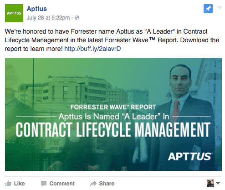
Task: Click the thumbs-up Like icon
Action: pos(8,184)
